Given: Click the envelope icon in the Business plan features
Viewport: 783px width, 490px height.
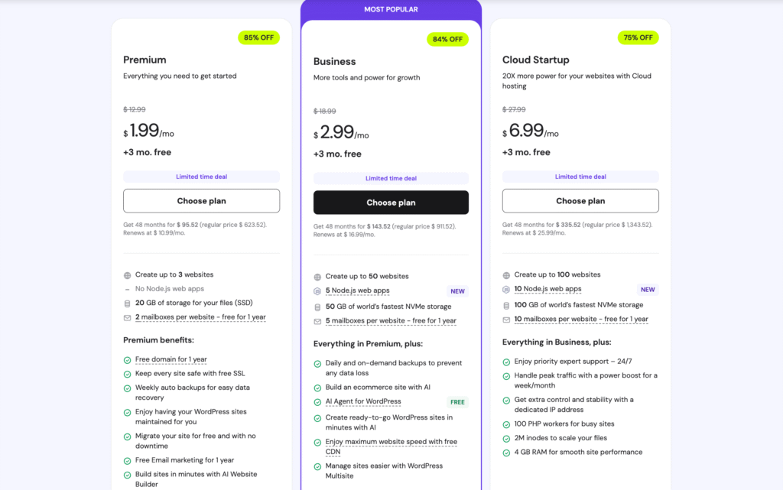Looking at the screenshot, I should click(x=317, y=321).
